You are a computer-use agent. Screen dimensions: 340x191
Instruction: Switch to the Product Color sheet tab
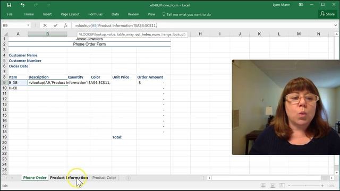[104, 178]
